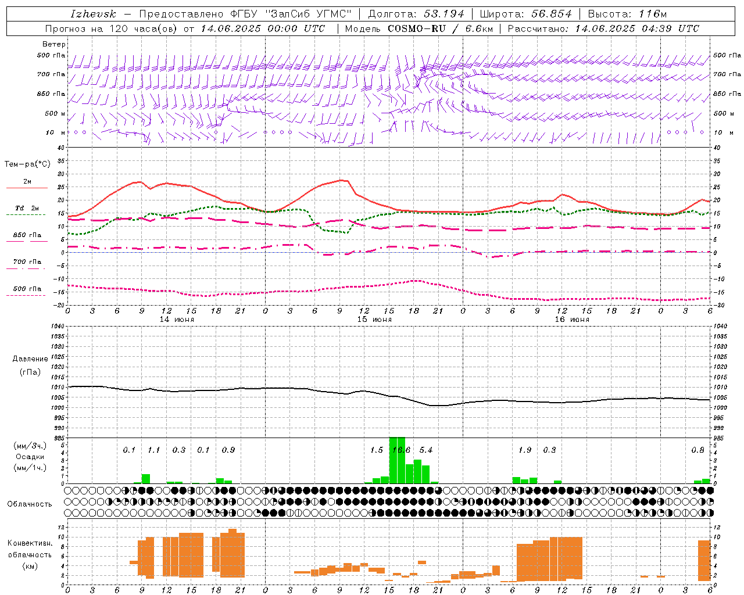The image size is (744, 595).
Task: Click the Облачность cloud cover label
Action: pyautogui.click(x=30, y=504)
